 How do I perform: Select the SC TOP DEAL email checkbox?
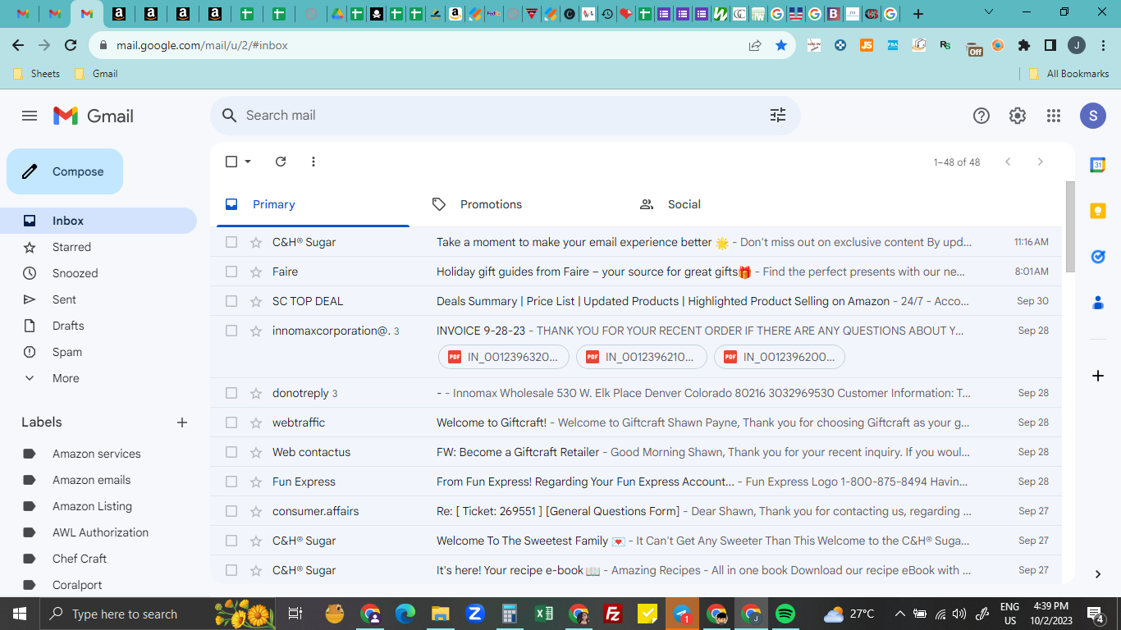coord(231,301)
